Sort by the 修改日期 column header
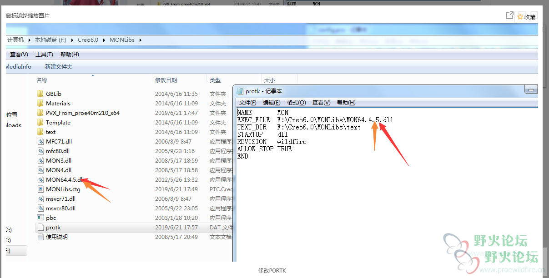549x278 pixels. pos(166,80)
